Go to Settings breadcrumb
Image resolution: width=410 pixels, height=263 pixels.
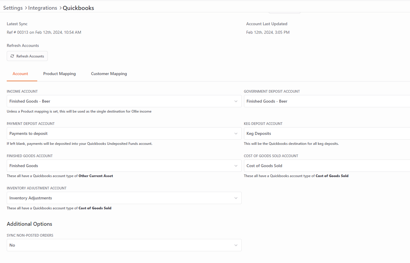coord(13,8)
